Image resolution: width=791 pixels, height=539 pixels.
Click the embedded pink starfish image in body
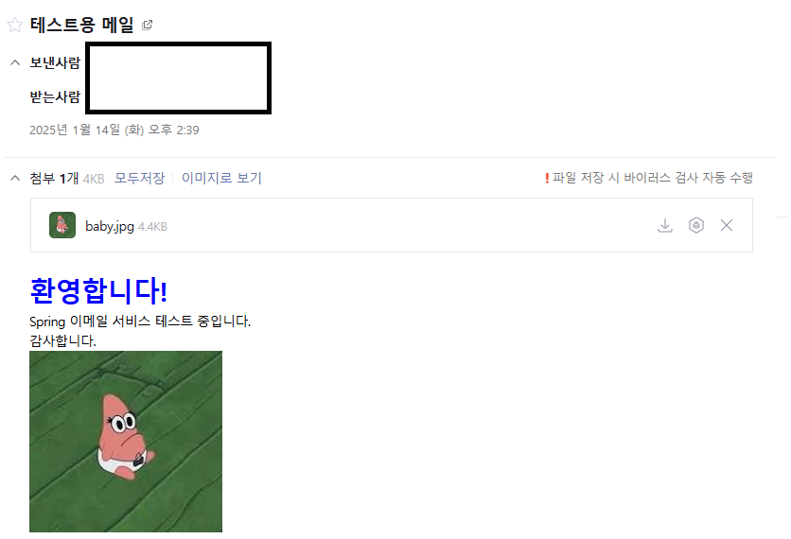[x=126, y=442]
